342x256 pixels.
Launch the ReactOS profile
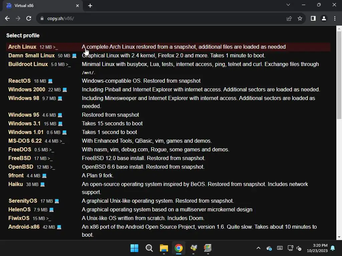click(19, 81)
